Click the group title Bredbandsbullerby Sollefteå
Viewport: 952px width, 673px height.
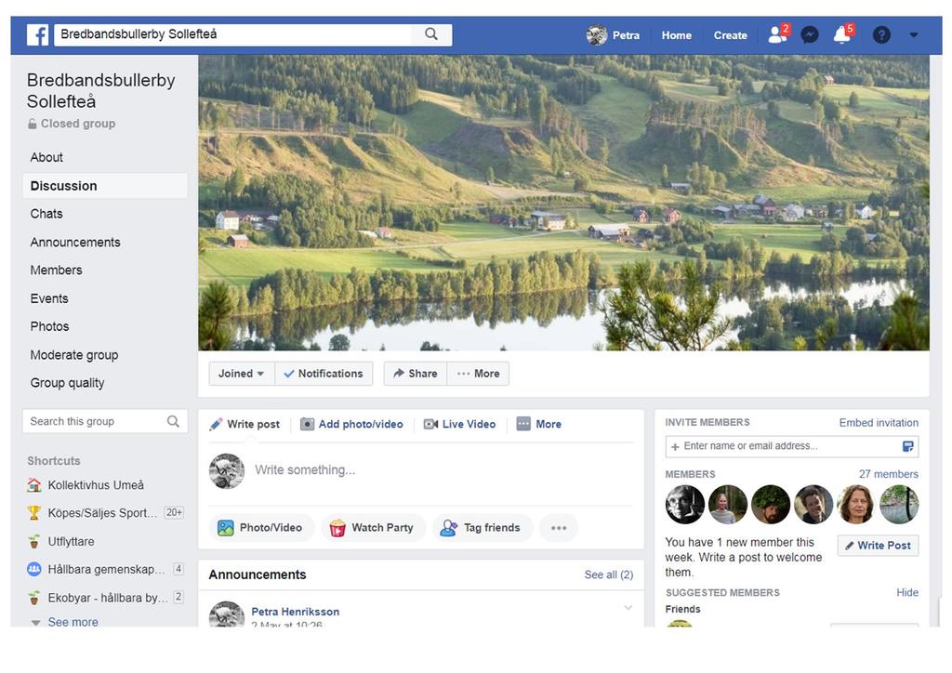100,90
